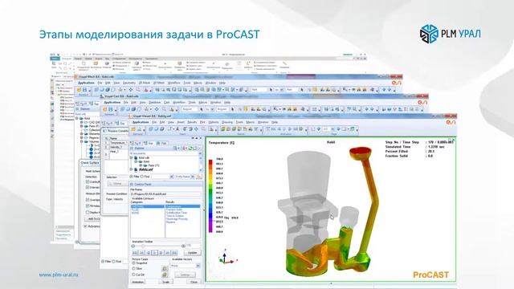This screenshot has width=514, height=289.
Task: Zoom magnifier icon in Visual Mesh toolbar
Action: coord(138,90)
